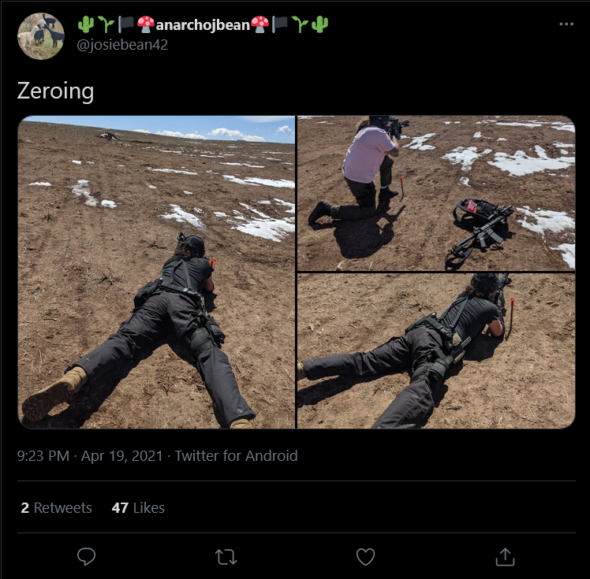Click the right black flag emoji
Viewport: 590px width, 579px height.
(280, 24)
